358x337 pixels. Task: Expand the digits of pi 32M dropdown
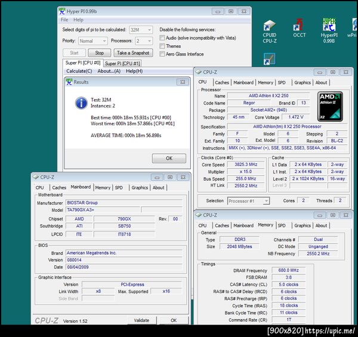(141, 30)
